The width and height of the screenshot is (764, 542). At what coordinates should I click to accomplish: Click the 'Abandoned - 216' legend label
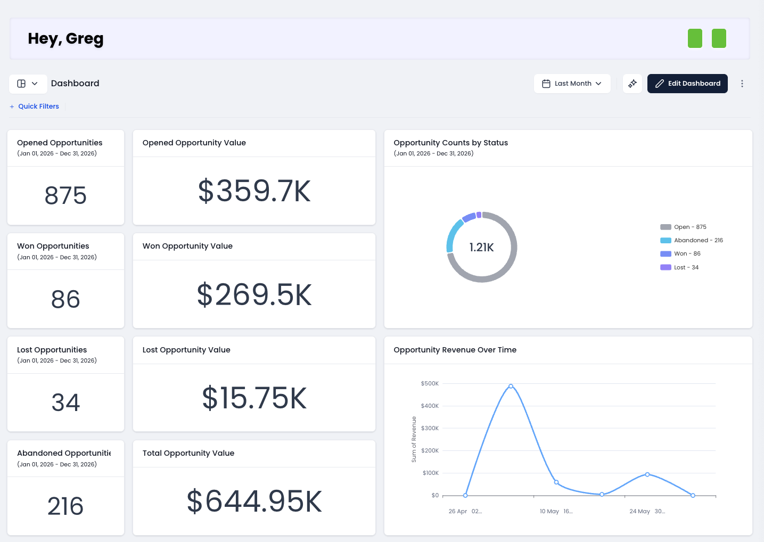click(699, 240)
